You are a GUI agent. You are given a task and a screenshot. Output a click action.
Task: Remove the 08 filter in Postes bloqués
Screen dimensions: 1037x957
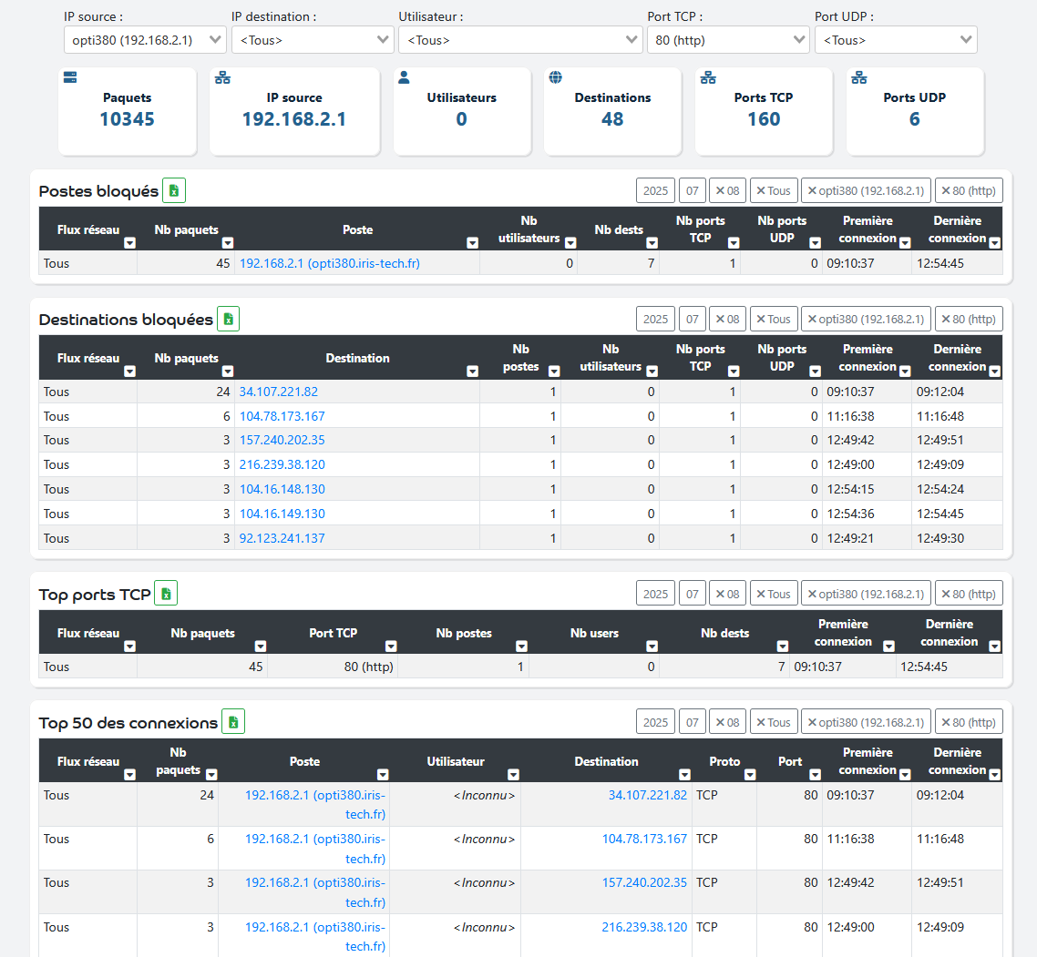[x=727, y=190]
